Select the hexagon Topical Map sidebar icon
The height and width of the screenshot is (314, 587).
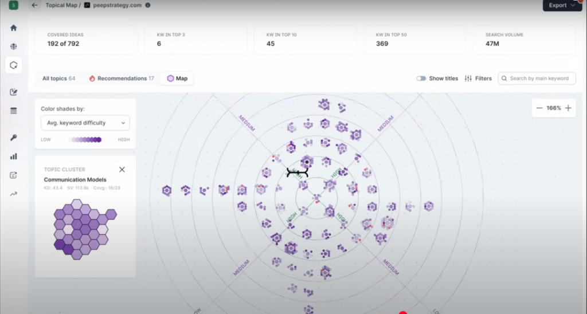tap(14, 65)
